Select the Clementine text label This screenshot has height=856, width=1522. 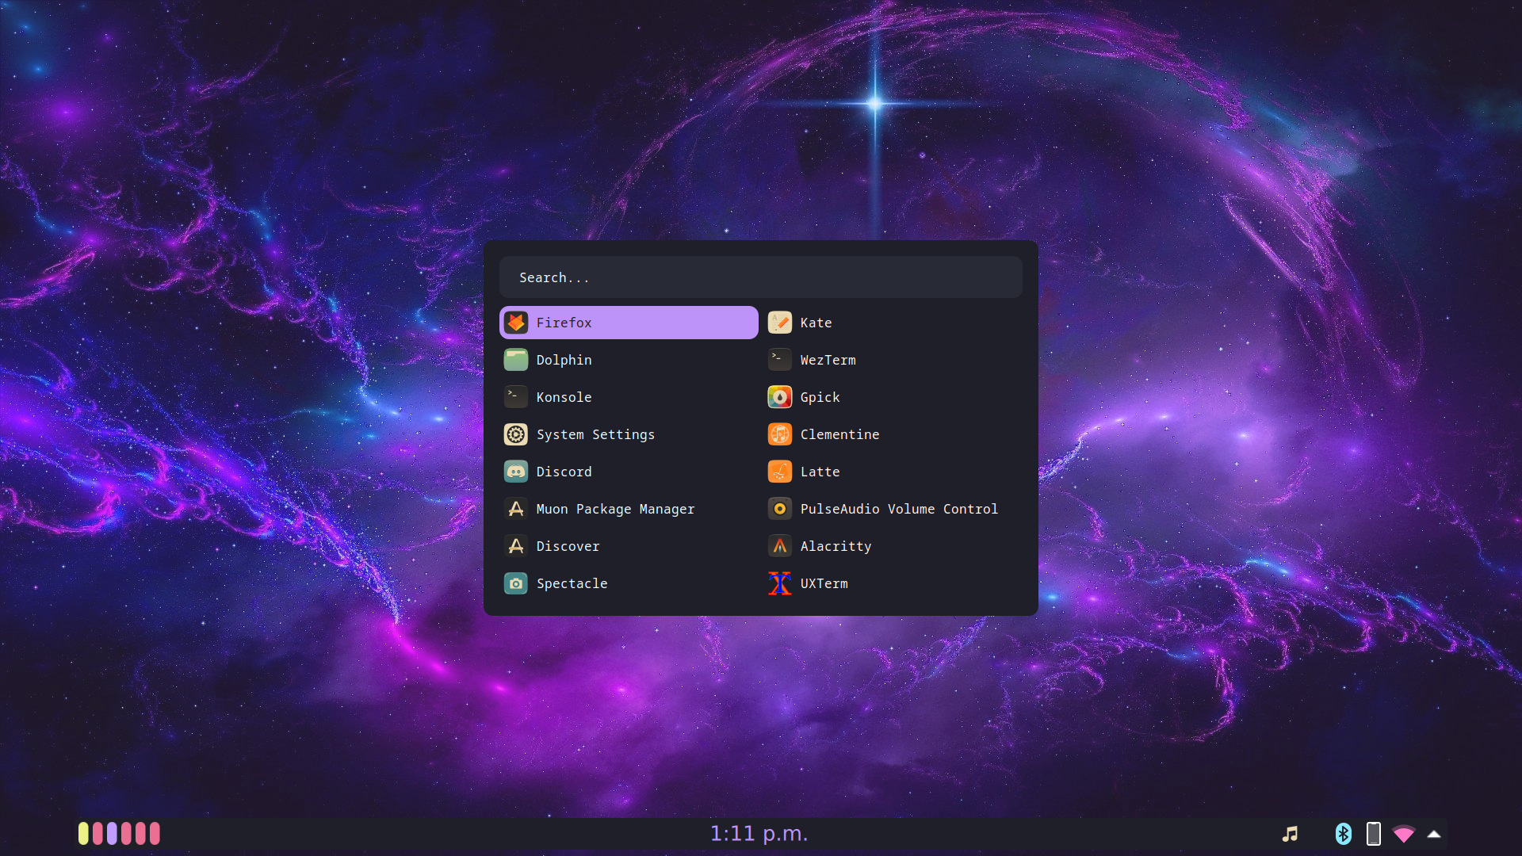[839, 434]
